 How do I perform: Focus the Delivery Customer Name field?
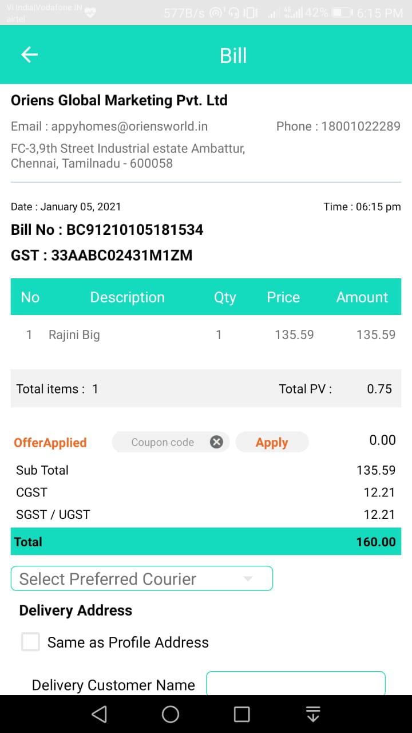(295, 684)
